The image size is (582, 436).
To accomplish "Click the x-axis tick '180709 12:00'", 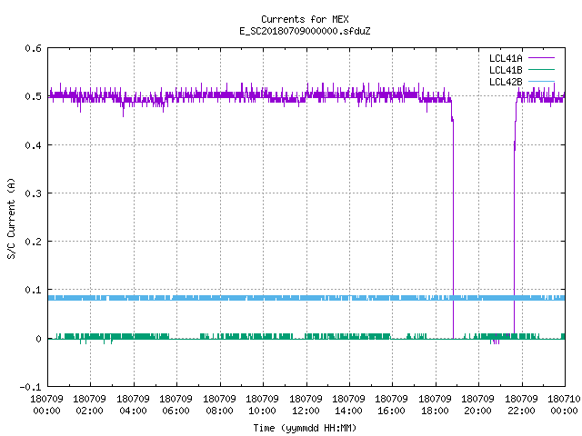I will click(x=306, y=405).
